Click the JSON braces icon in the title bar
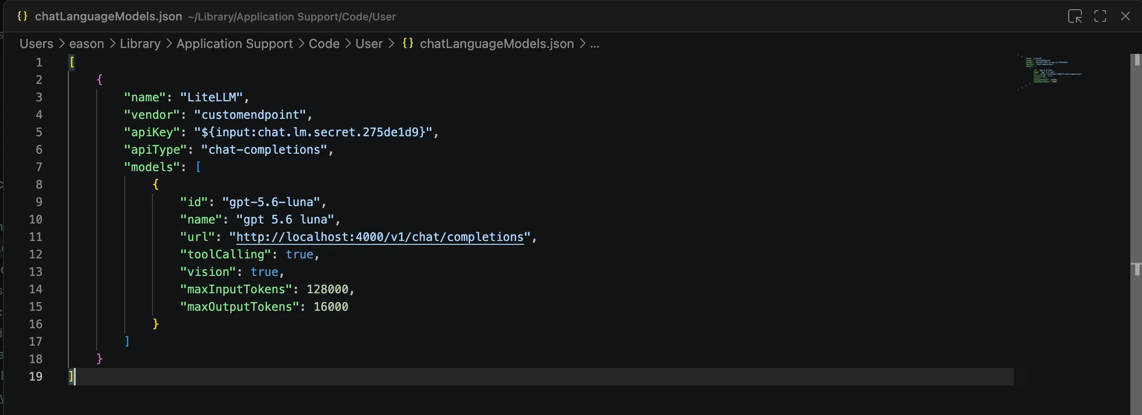Viewport: 1142px width, 415px height. point(22,16)
